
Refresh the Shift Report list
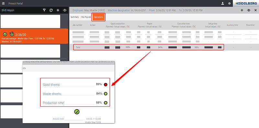click(x=51, y=10)
